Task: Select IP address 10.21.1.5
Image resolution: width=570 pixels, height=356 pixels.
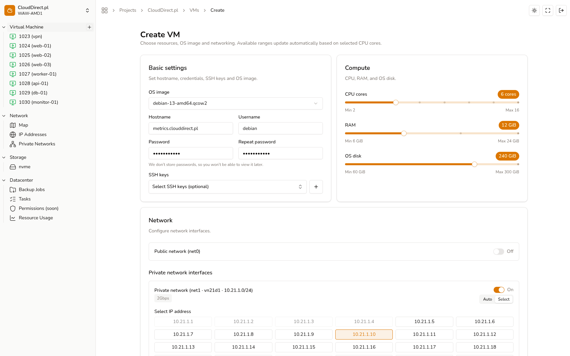Action: click(424, 321)
